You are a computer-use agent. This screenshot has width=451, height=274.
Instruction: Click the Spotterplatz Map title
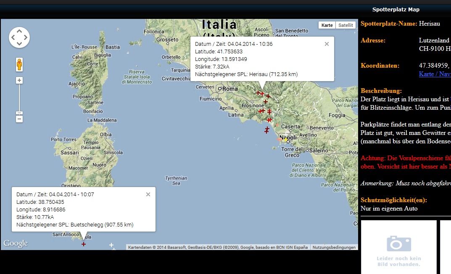[396, 10]
